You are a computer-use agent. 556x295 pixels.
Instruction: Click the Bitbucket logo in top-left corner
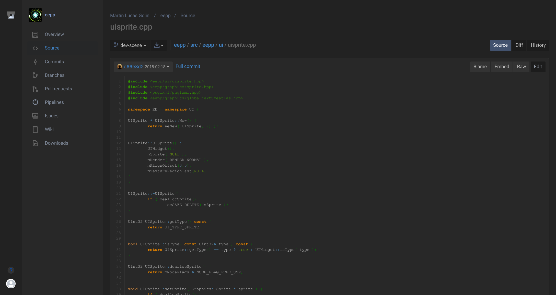pos(11,15)
